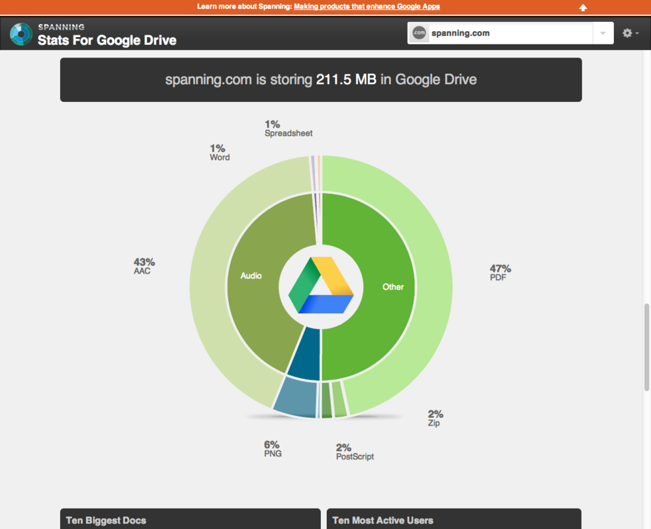Expand the spanning.com domain dropdown arrow

point(603,33)
